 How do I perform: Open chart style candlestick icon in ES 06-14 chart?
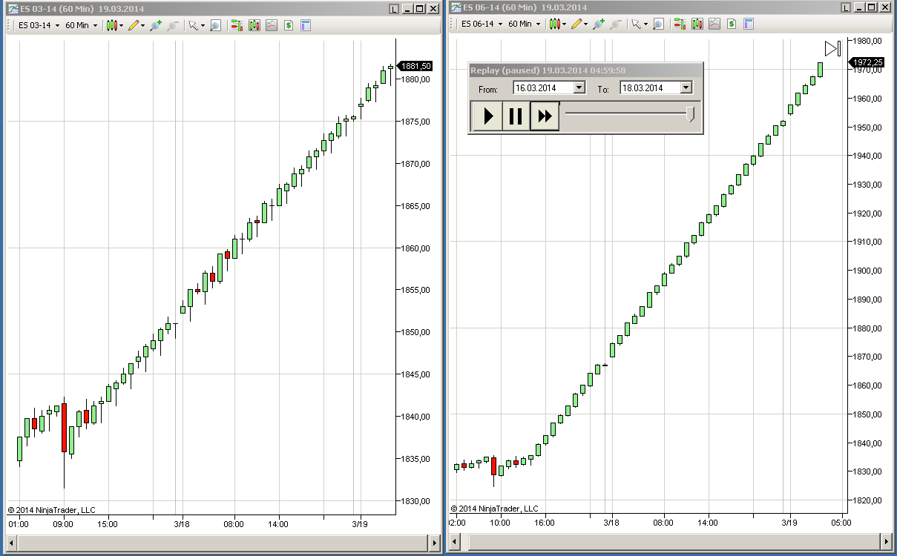(x=554, y=24)
